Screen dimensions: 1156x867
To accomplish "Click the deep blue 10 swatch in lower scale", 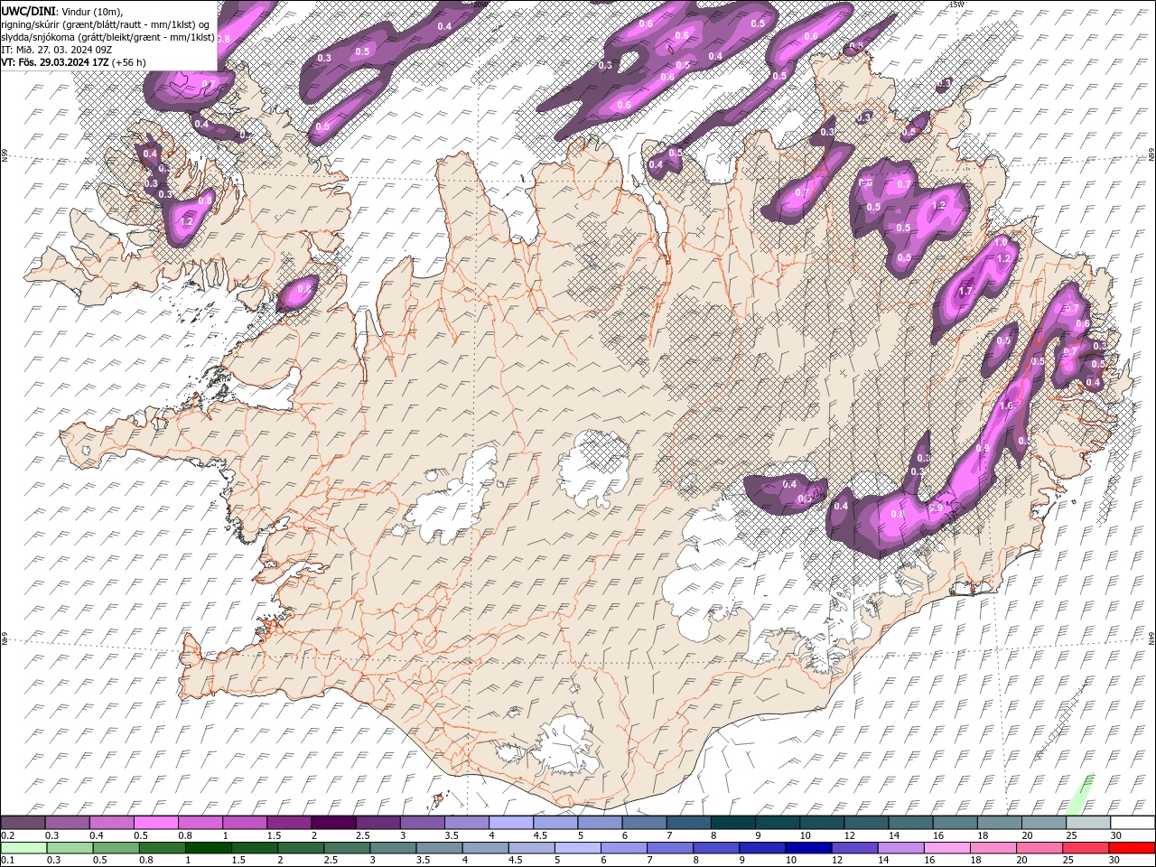I will 808,848.
